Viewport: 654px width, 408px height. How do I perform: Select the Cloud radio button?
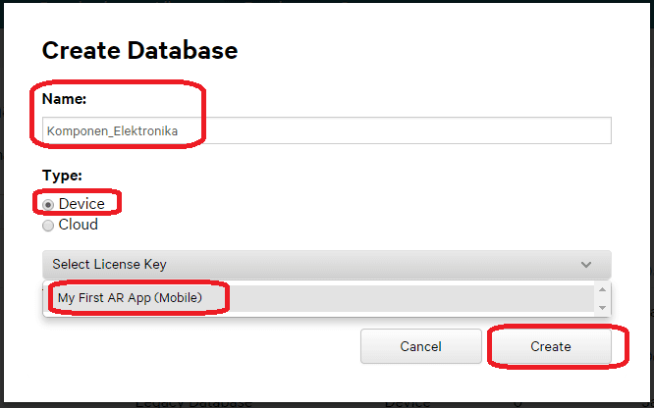coord(49,225)
